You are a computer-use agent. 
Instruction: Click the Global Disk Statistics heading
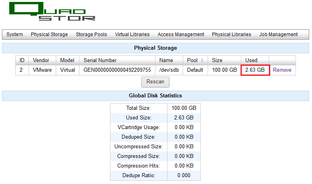[x=155, y=95]
